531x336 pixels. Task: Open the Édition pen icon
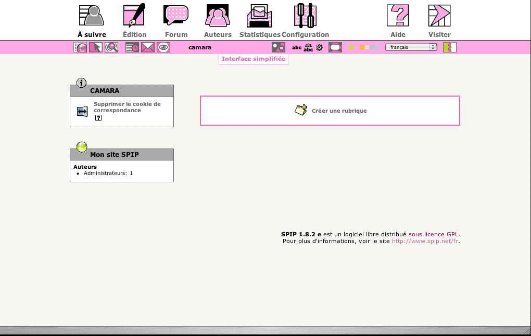pyautogui.click(x=134, y=15)
